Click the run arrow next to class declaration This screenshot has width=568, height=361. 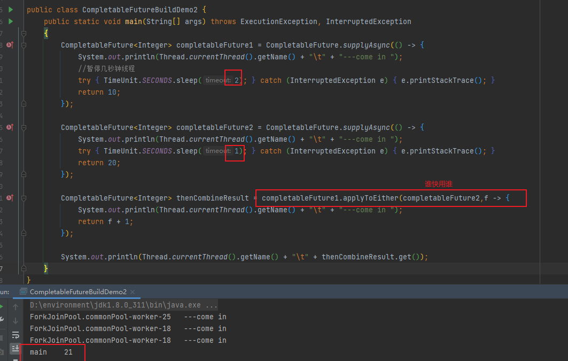coord(11,10)
